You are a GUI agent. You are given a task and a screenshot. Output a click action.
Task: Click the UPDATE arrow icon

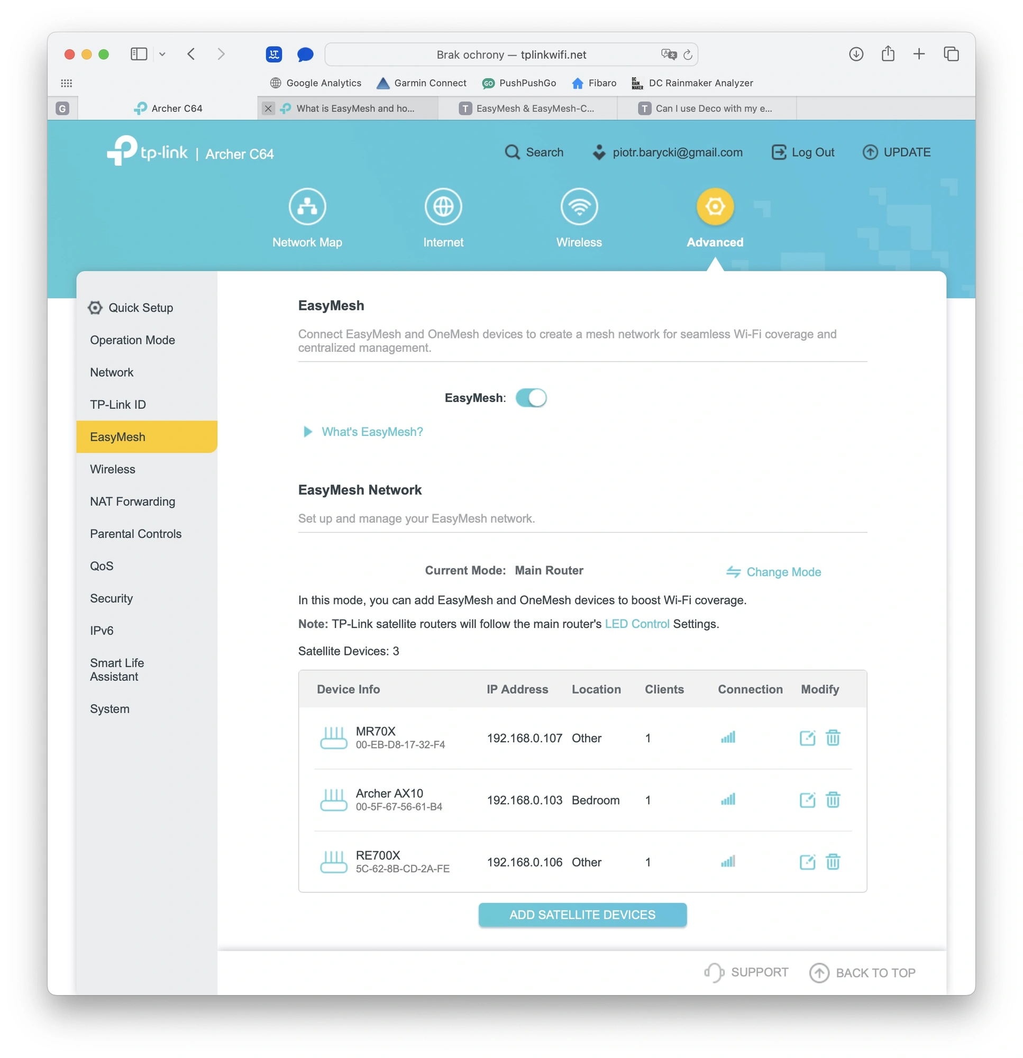[870, 152]
